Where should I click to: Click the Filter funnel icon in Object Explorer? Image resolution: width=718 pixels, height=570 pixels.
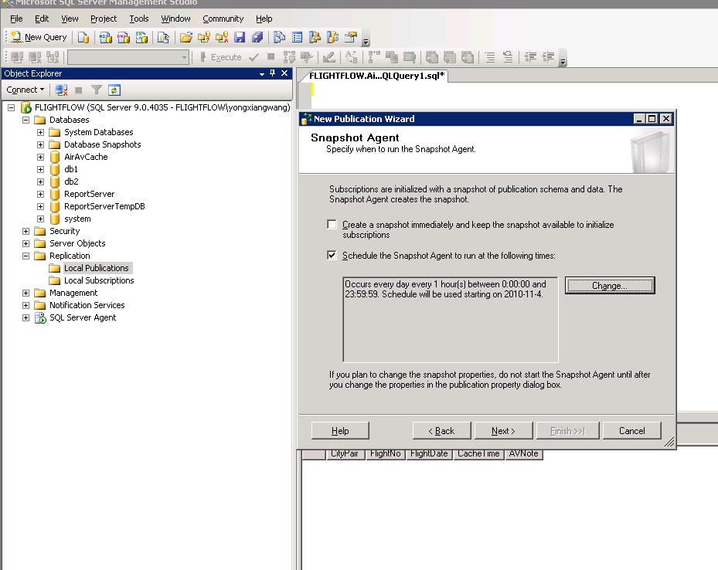tap(97, 90)
